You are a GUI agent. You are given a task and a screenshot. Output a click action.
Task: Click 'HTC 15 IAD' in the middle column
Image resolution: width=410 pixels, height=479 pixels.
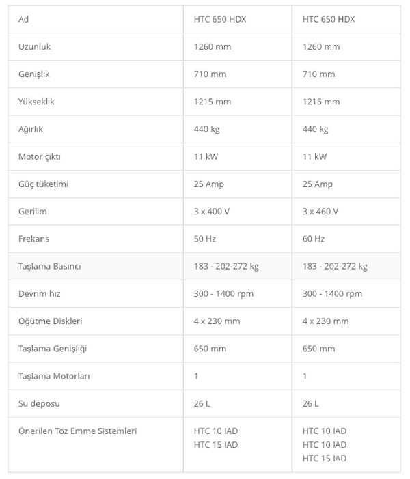(x=216, y=445)
